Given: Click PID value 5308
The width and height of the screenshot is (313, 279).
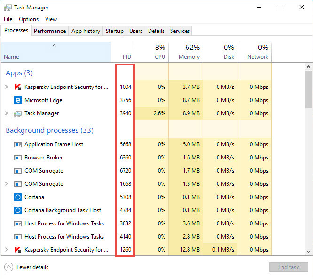Looking at the screenshot, I should tap(125, 197).
